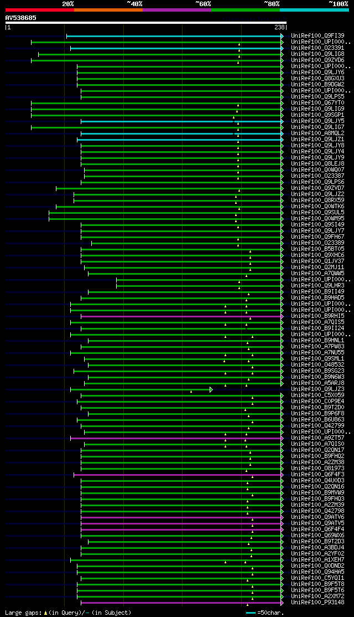The height and width of the screenshot is (617, 354).
Task: Click the purple alignment bar for UniRef100_A9ZT57
Action: coord(177,438)
